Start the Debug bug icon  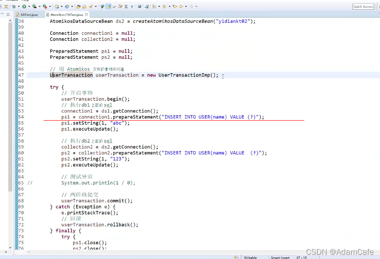point(14,6)
